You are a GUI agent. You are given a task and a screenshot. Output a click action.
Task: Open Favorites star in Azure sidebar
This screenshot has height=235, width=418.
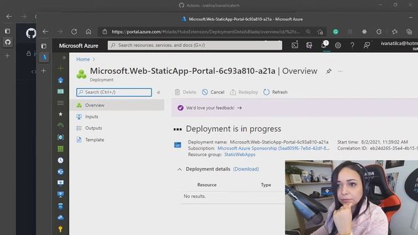[x=61, y=114]
